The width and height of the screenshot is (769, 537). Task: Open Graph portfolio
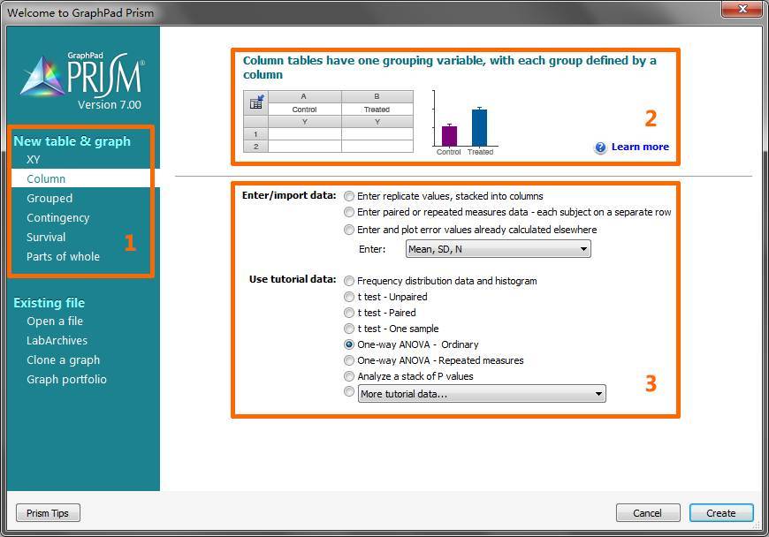[x=66, y=380]
